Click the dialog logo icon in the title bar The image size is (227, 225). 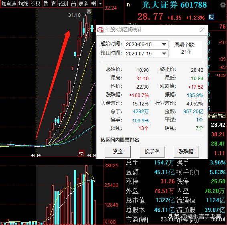(100, 30)
